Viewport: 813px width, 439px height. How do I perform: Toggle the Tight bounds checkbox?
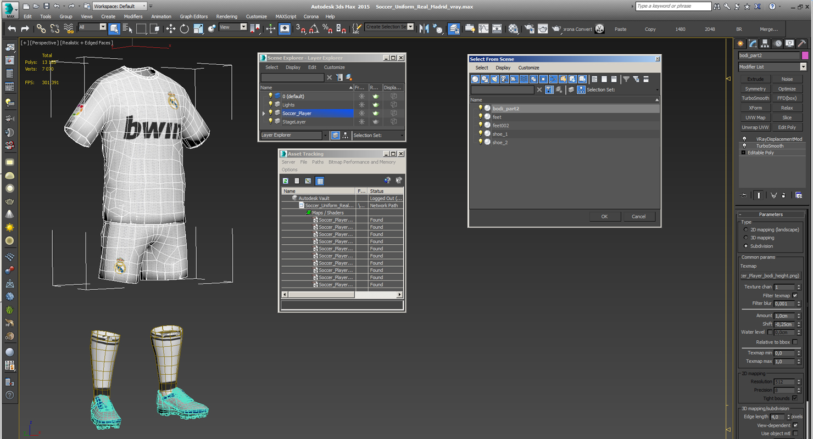[x=795, y=398]
